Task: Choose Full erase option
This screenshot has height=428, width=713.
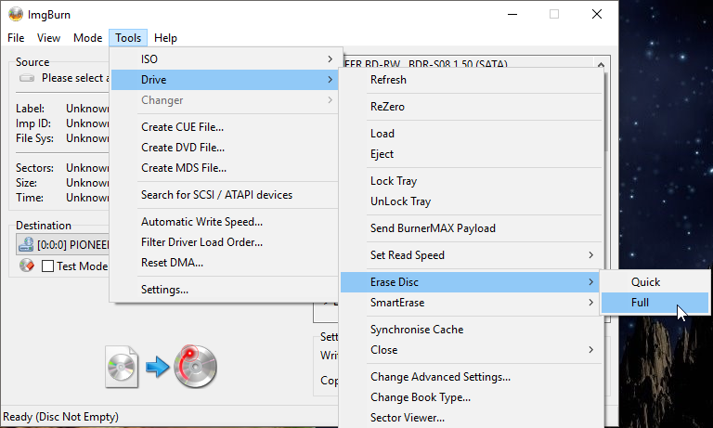Action: pos(655,303)
